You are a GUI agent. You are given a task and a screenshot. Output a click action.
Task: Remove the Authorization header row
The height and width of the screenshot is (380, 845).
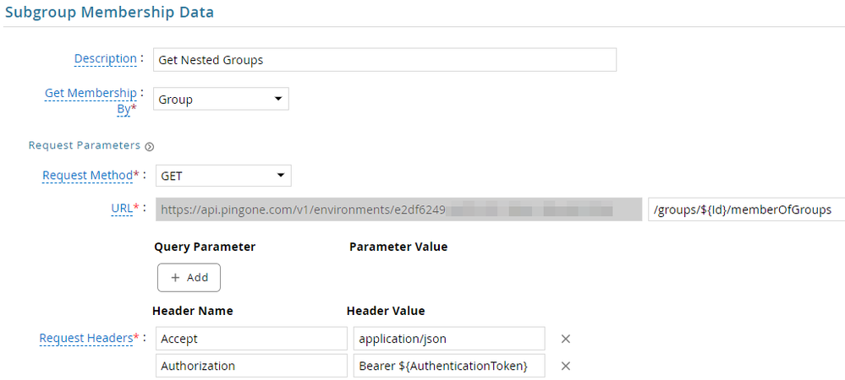565,366
